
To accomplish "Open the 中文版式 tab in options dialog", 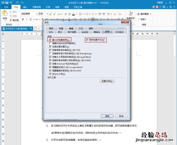I will (x=119, y=32).
